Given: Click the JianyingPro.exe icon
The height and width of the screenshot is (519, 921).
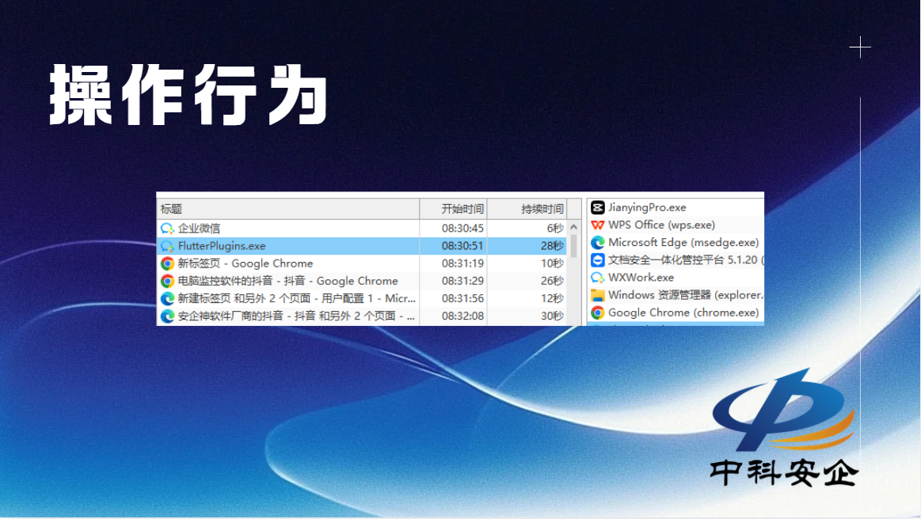Looking at the screenshot, I should point(597,207).
